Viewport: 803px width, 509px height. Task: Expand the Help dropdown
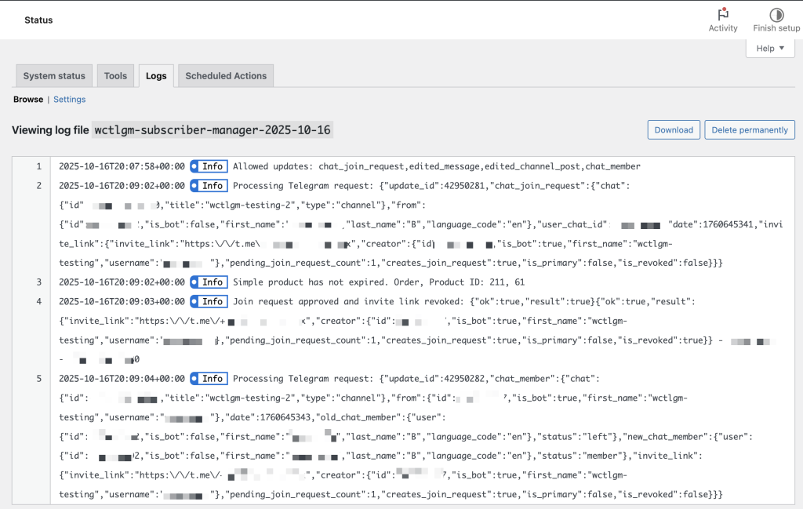coord(770,49)
